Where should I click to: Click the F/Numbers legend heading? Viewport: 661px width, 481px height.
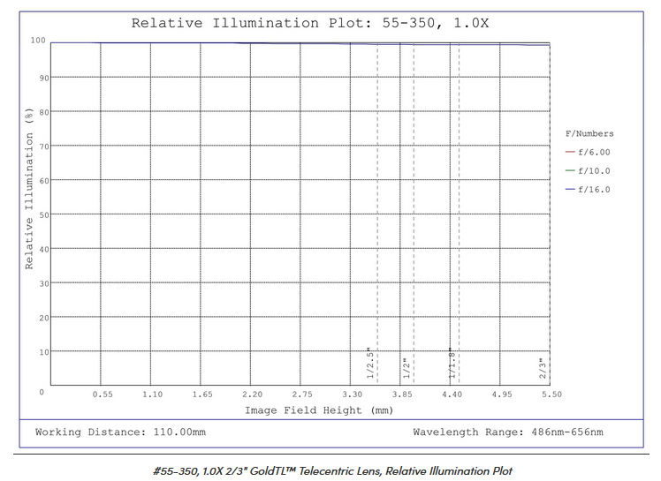click(589, 133)
